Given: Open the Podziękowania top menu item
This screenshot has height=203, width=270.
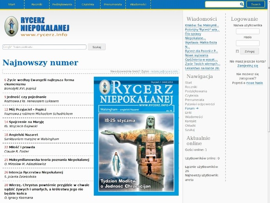Looking at the screenshot, I should (62, 4).
